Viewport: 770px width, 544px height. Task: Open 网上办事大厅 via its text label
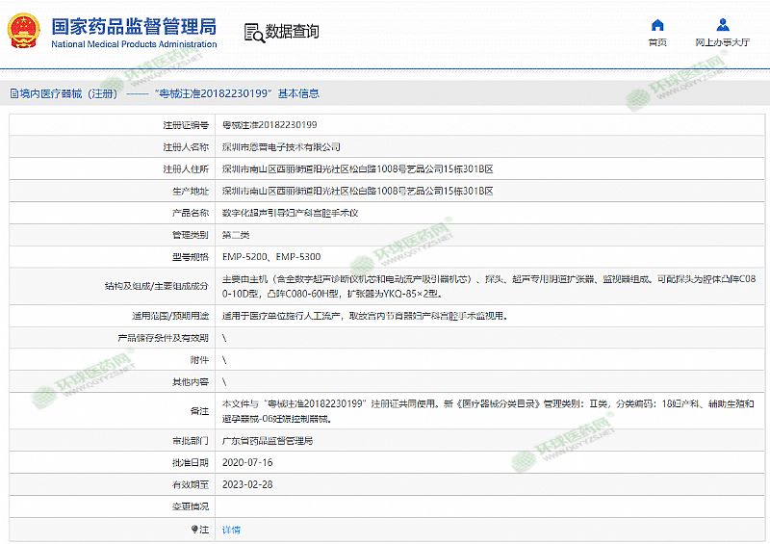[722, 43]
